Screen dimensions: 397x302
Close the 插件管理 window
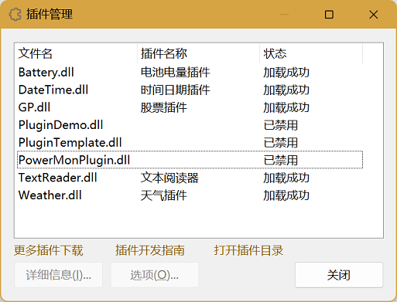(x=374, y=15)
